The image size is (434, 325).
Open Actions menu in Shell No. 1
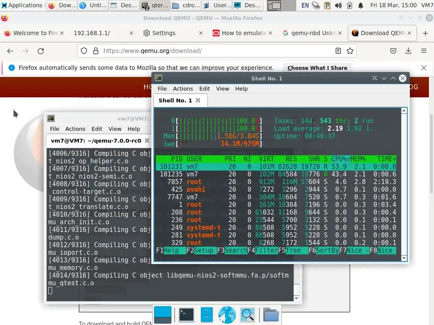[x=183, y=89]
